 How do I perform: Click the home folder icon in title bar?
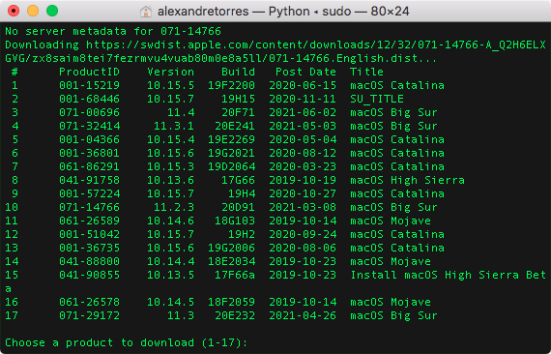point(145,12)
